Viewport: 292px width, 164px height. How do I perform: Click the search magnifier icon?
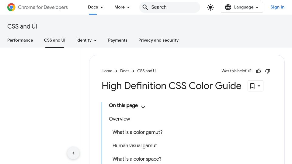145,7
